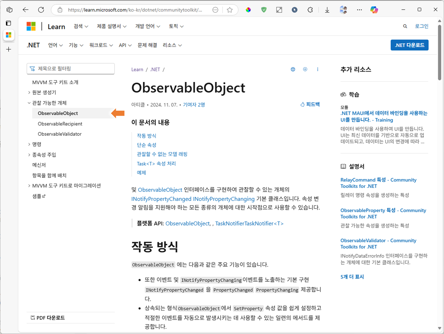The width and height of the screenshot is (444, 334).
Task: Open the Downloads arrow icon
Action: coord(327,10)
